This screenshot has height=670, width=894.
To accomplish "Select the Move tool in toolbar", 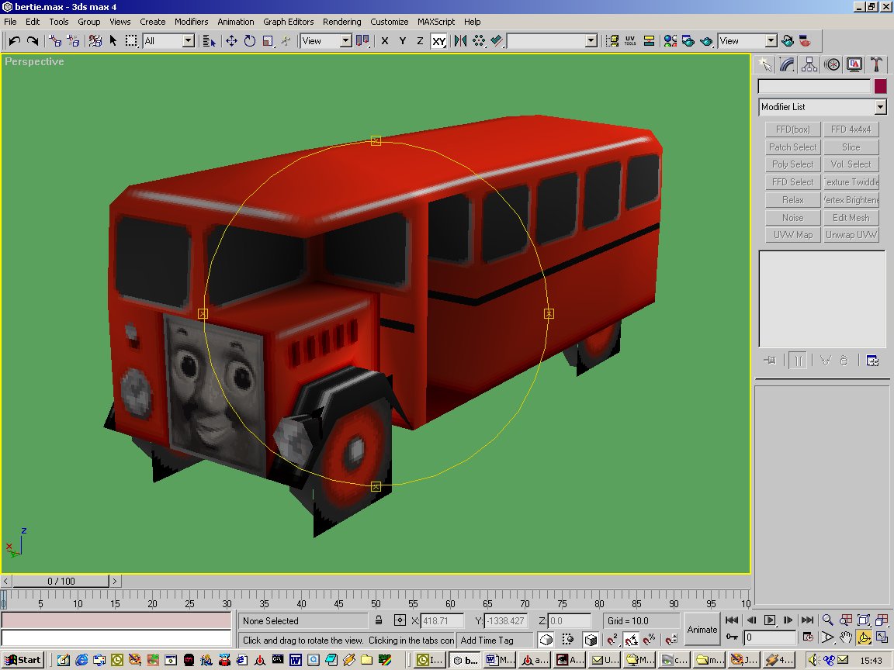I will point(231,41).
